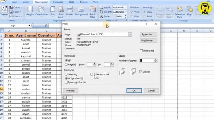The height and width of the screenshot is (120, 214).
Task: Toggle Headings Print checkbox
Action: tap(144, 16)
